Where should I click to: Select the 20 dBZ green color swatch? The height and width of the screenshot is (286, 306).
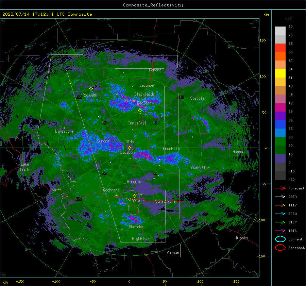(x=280, y=141)
